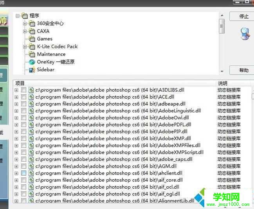Select the Sidebar tree entry text

coord(46,70)
